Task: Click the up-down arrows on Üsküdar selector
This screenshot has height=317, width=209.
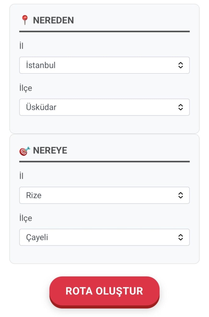Action: pyautogui.click(x=181, y=107)
